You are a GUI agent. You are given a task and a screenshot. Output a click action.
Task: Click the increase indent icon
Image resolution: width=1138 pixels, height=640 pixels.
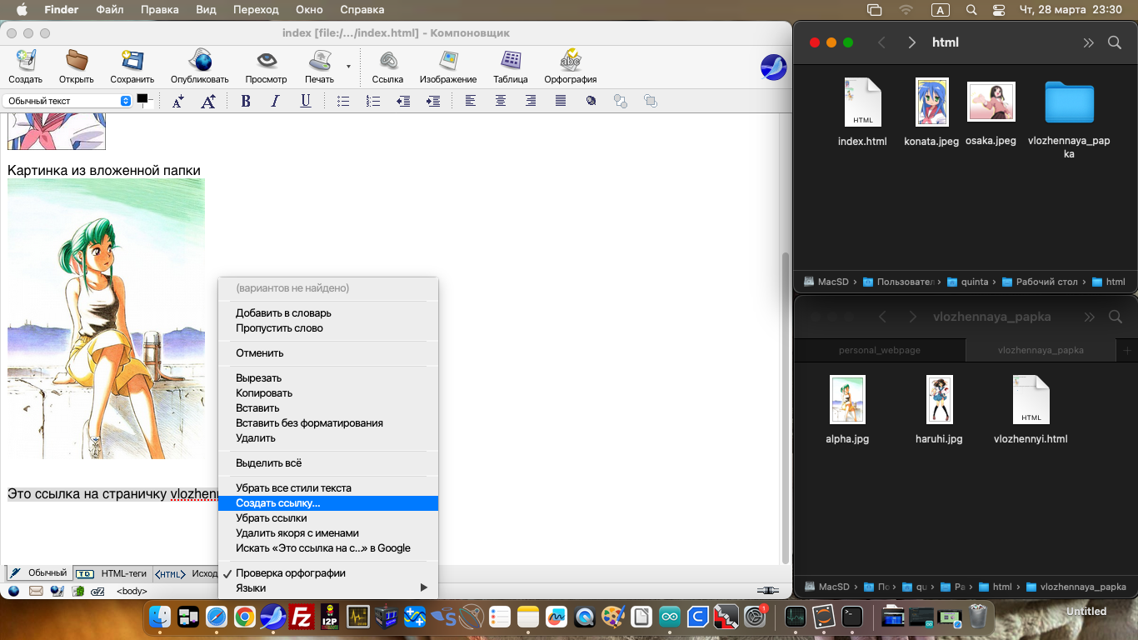pos(432,101)
